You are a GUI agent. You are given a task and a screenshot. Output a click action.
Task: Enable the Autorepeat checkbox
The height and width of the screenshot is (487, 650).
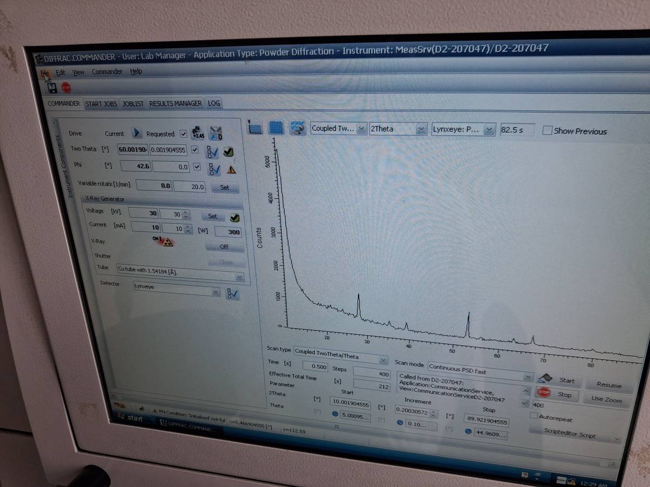coord(534,416)
